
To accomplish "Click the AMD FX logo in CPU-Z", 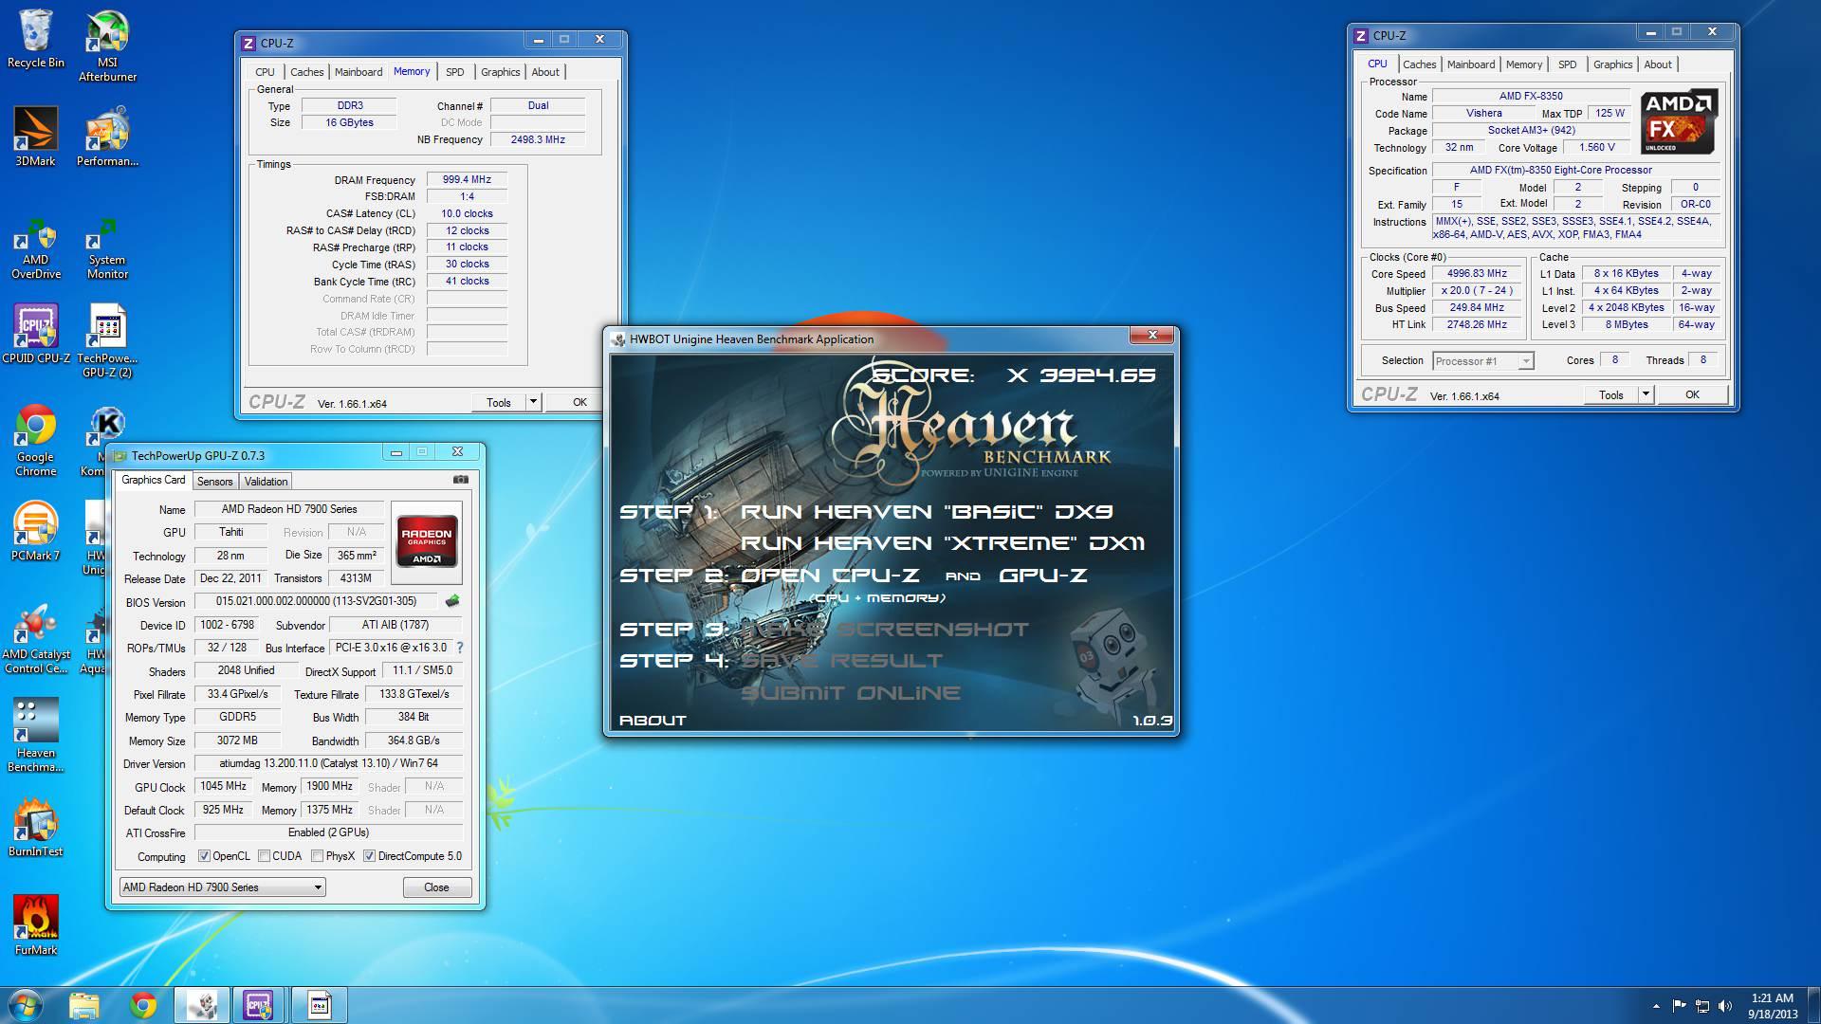I will (x=1680, y=122).
